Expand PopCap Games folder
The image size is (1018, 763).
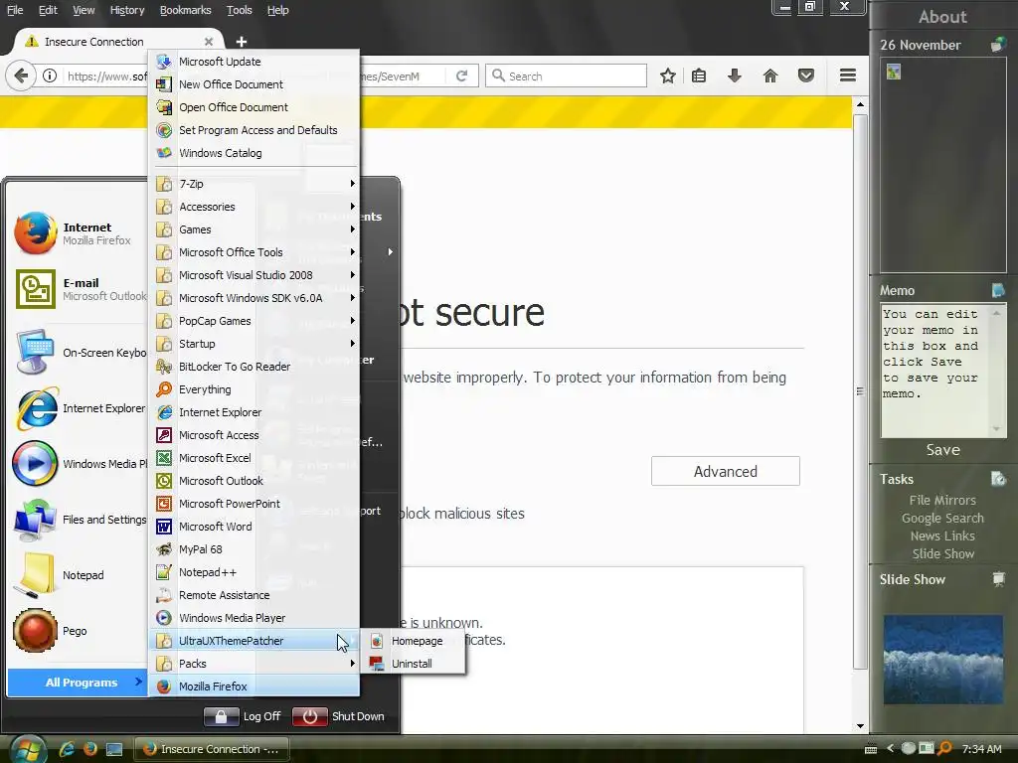(x=254, y=321)
